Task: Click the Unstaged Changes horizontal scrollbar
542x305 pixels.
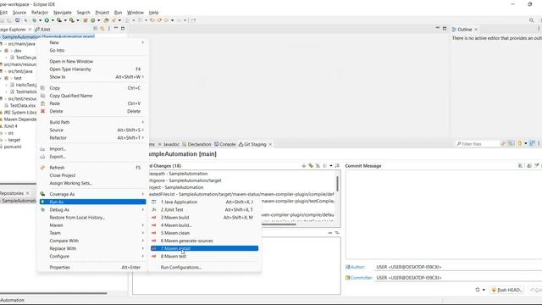Action: tap(279, 225)
